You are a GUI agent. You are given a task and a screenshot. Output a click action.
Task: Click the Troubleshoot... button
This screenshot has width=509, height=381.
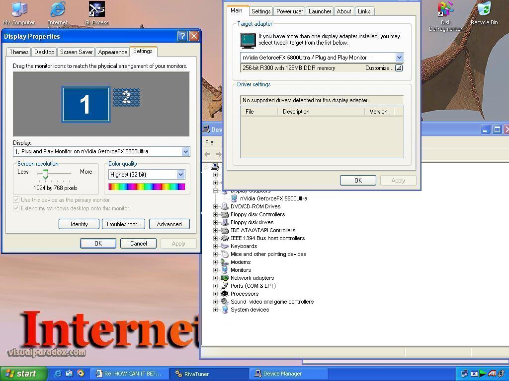tap(123, 224)
